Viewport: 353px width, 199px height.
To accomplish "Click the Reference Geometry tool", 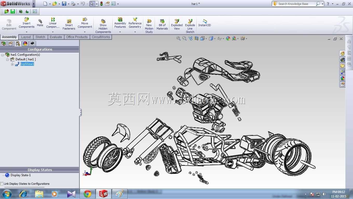I will [135, 23].
